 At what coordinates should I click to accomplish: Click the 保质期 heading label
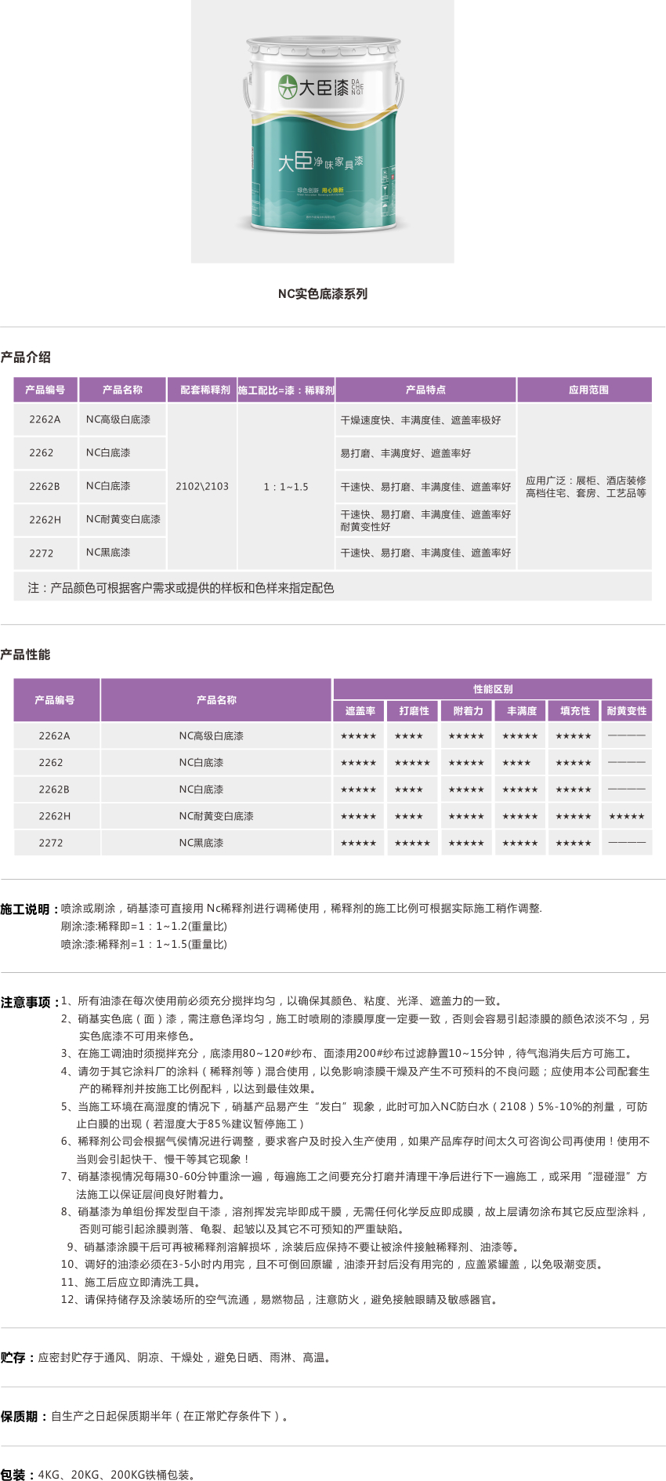(24, 1416)
